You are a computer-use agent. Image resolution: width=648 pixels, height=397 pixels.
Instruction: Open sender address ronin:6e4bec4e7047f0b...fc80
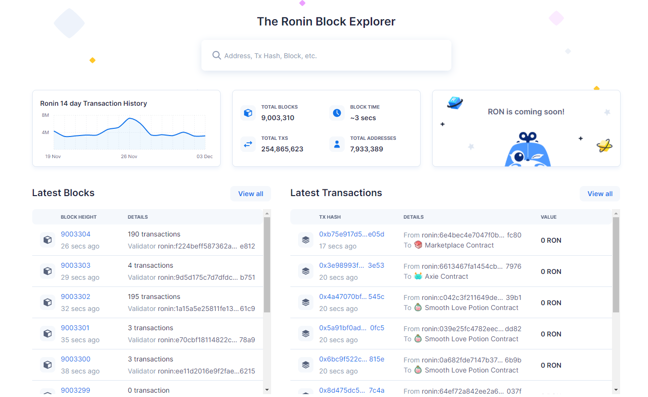pos(472,235)
